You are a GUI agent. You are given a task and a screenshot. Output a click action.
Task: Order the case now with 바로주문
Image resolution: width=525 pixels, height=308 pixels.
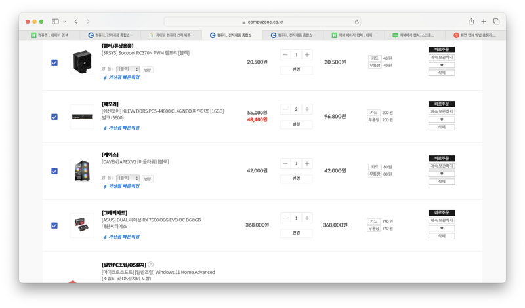442,158
